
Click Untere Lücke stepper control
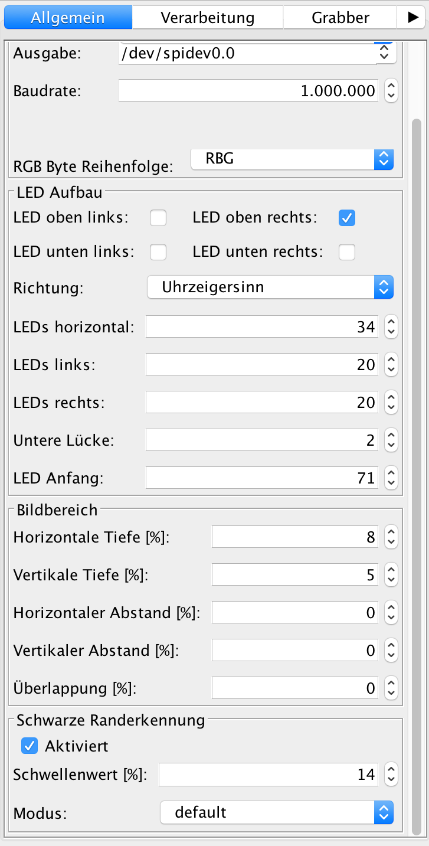391,440
